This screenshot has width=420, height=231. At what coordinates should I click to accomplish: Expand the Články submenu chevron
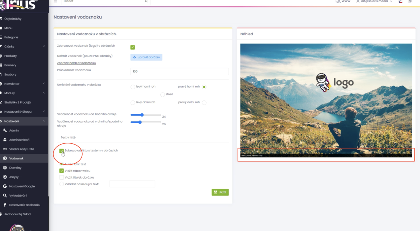44,46
